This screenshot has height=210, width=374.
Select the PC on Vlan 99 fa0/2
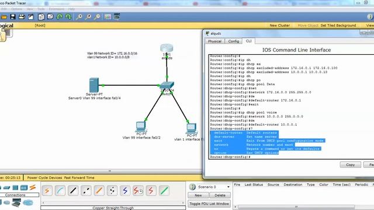pyautogui.click(x=141, y=127)
